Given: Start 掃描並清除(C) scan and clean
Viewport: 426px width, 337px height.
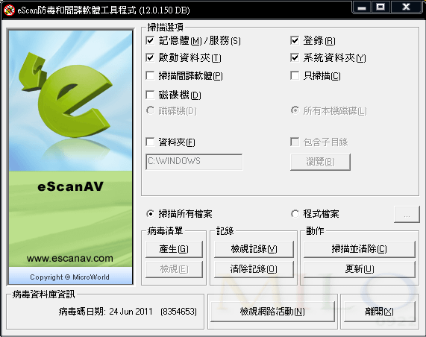Looking at the screenshot, I should click(x=360, y=249).
